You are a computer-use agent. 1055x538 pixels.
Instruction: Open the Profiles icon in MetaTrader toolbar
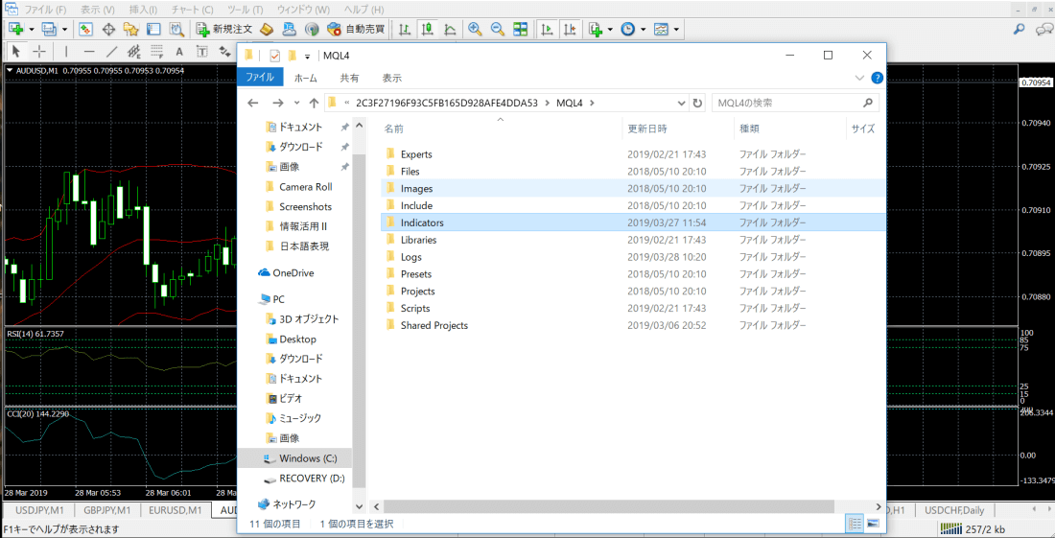tap(50, 29)
